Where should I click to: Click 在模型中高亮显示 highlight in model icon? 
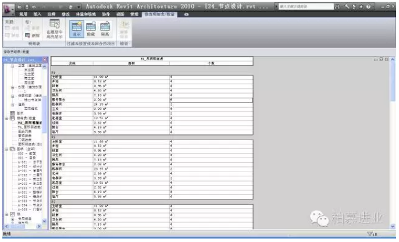pyautogui.click(x=55, y=29)
